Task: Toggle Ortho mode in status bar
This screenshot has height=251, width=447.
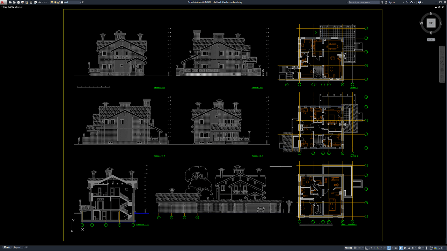Action: tap(366, 248)
